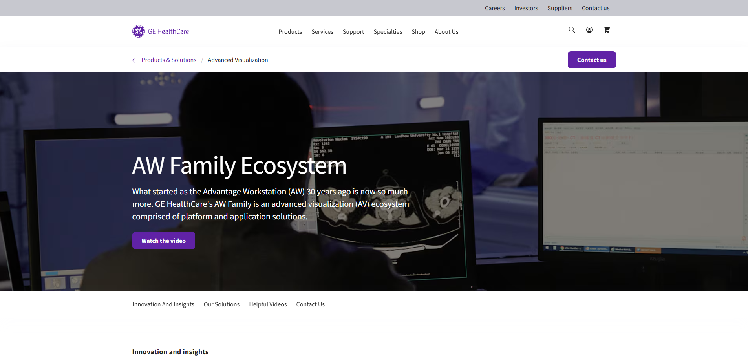Click the purple Contact us button
Image resolution: width=748 pixels, height=360 pixels.
(x=592, y=60)
